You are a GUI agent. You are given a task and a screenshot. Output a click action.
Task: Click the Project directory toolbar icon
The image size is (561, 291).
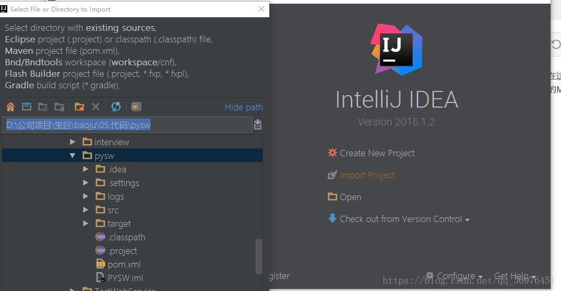pyautogui.click(x=43, y=107)
